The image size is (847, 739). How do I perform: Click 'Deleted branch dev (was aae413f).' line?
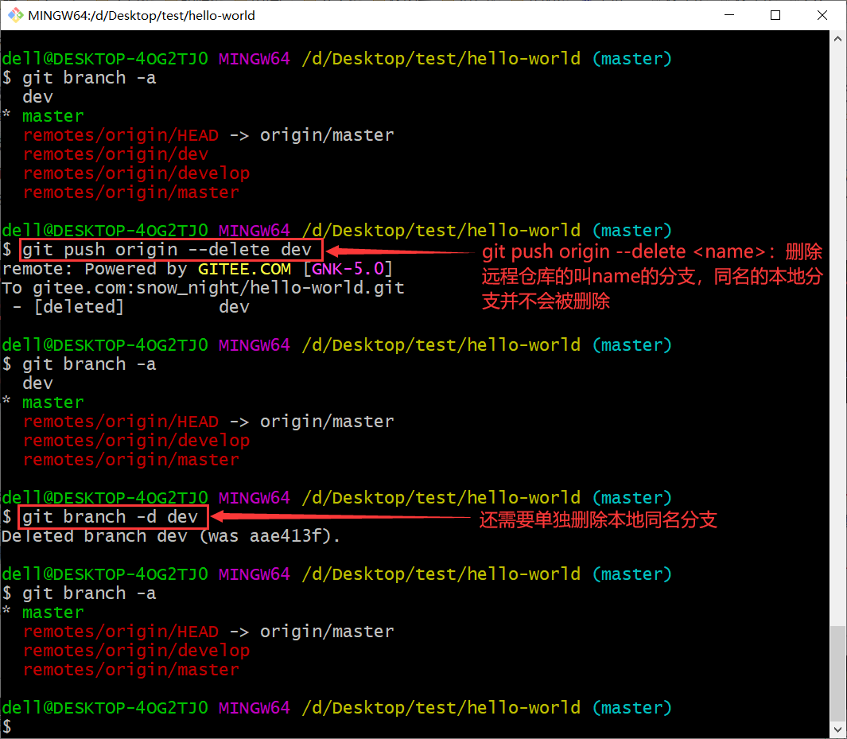click(x=171, y=536)
